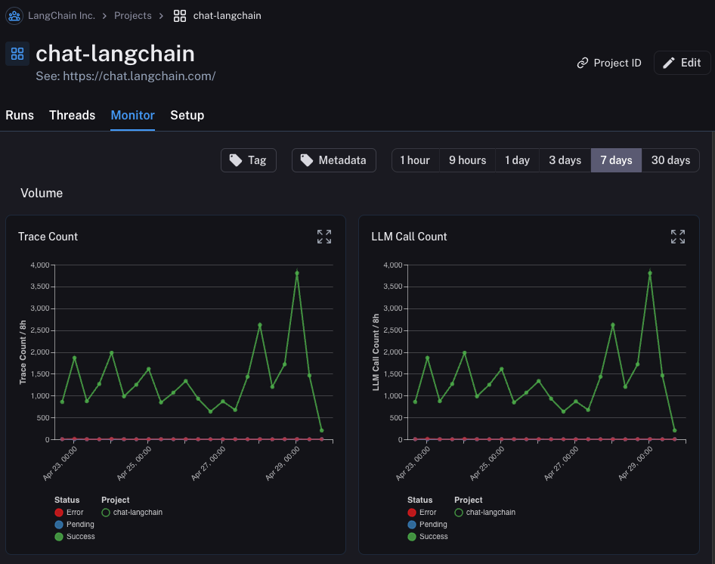Click the chat-langchain project grid icon beside title
Screen dimensions: 715x564
pos(17,54)
